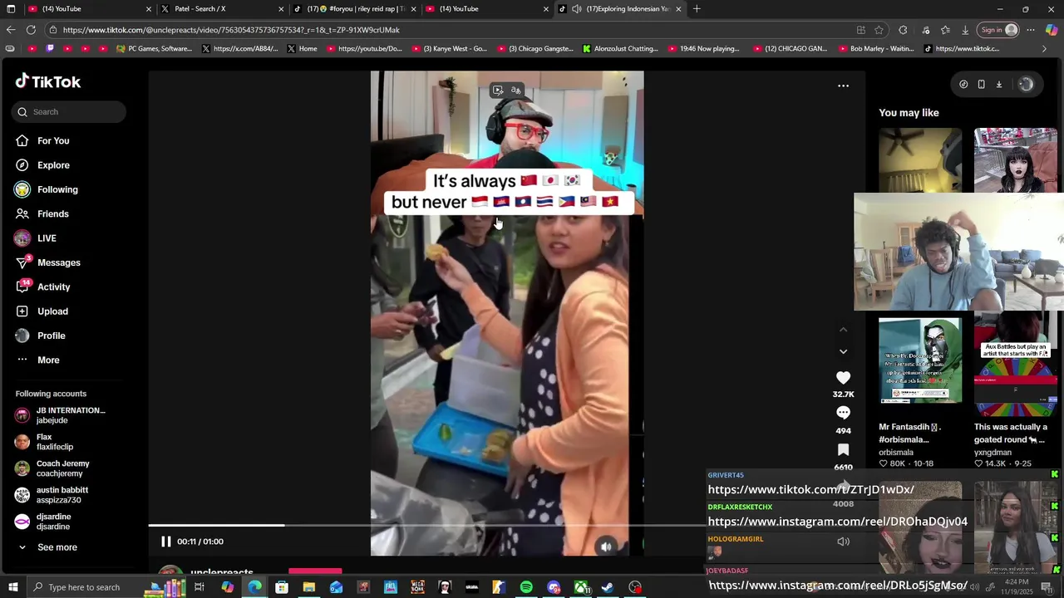
Task: Click the Get app phone icon
Action: pos(981,84)
